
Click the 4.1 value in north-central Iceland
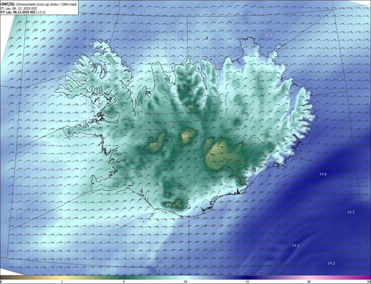[190, 107]
